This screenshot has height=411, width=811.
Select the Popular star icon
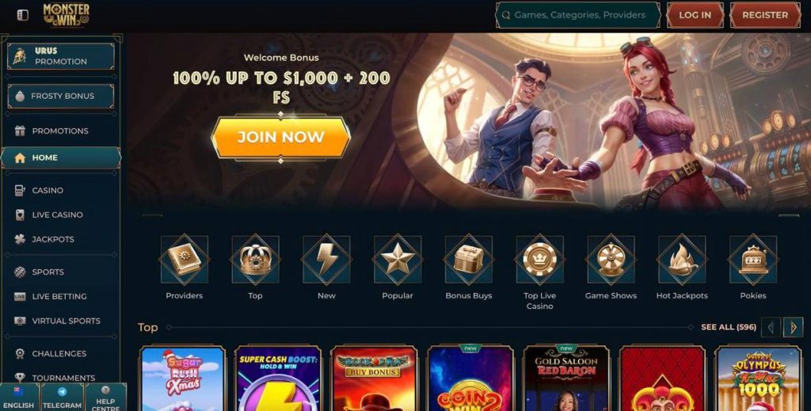coord(398,260)
